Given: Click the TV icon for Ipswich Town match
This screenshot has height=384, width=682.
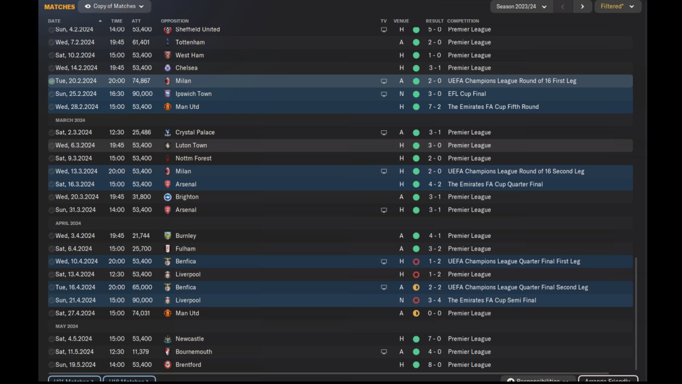Looking at the screenshot, I should click(x=384, y=94).
